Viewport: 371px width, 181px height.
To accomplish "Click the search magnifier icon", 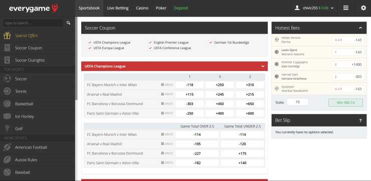I will [x=68, y=23].
